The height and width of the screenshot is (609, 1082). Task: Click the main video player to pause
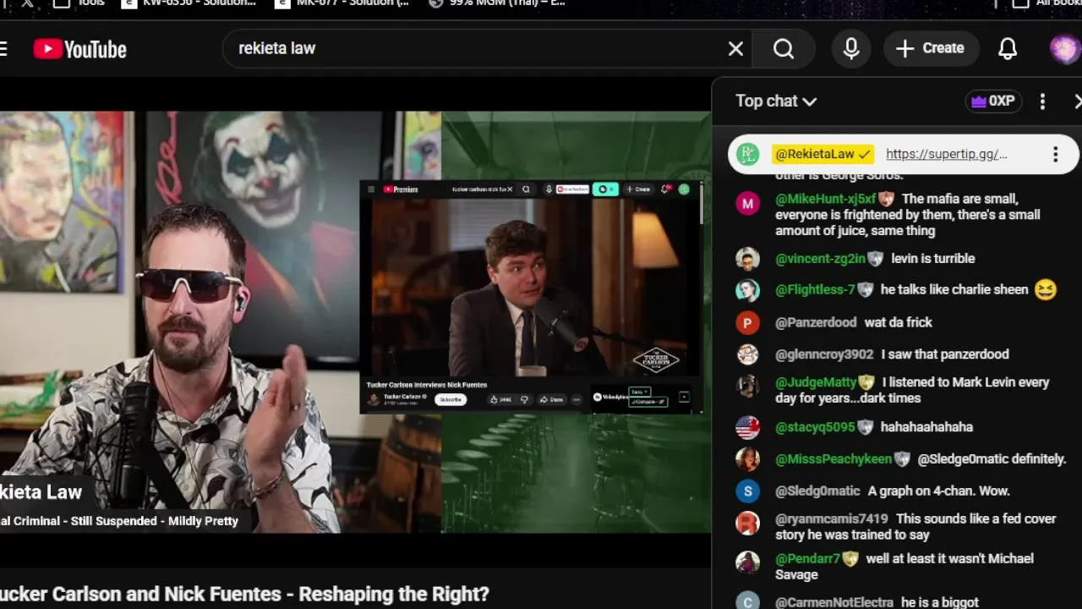pos(355,322)
